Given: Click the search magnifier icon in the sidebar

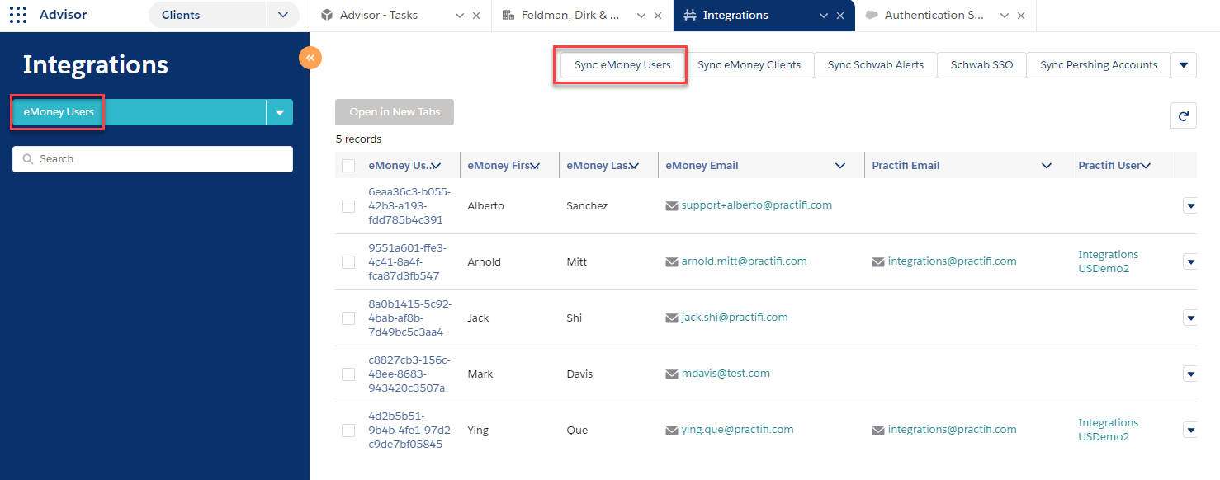Looking at the screenshot, I should coord(28,159).
